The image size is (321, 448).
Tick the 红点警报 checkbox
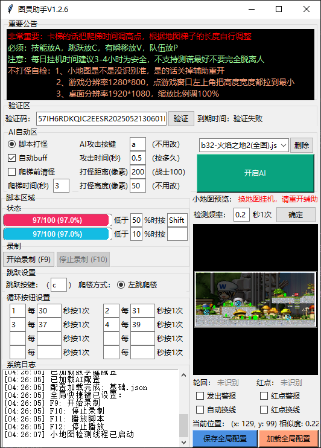(x=264, y=395)
